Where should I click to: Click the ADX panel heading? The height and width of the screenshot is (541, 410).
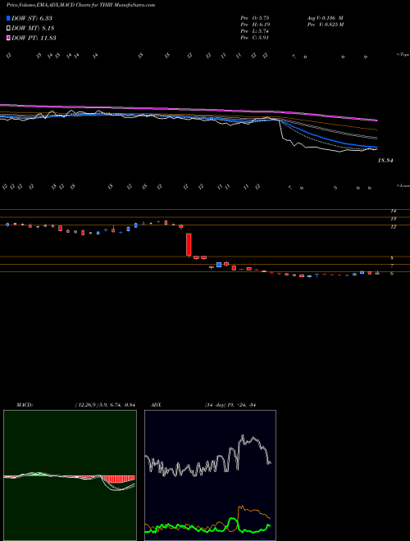(155, 405)
